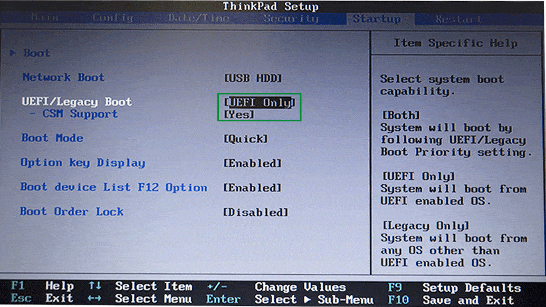Toggle the CSM Support Yes value

(239, 114)
